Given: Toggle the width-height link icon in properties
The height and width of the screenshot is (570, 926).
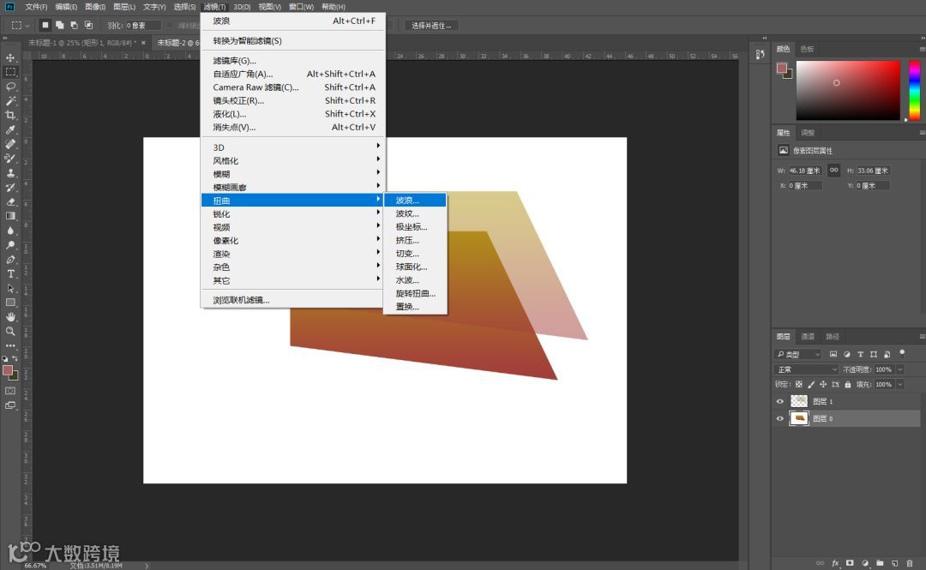Looking at the screenshot, I should pyautogui.click(x=833, y=170).
